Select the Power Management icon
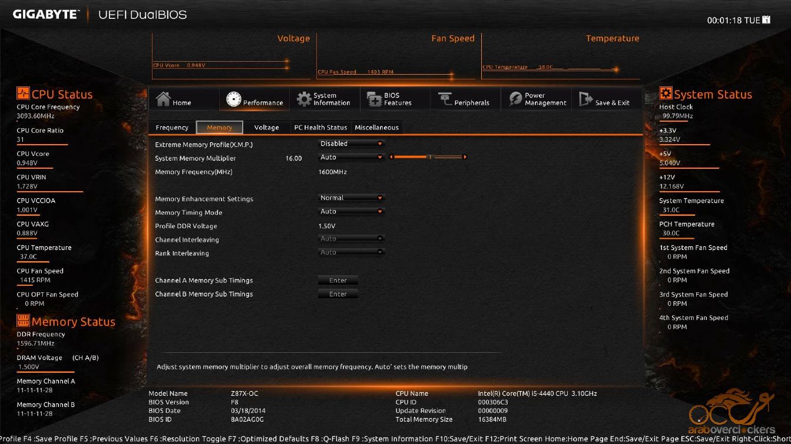This screenshot has width=791, height=444. click(x=515, y=99)
